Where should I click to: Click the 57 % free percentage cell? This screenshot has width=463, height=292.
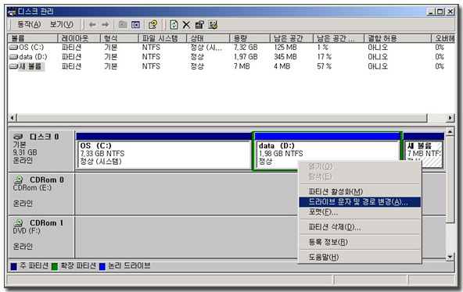325,66
